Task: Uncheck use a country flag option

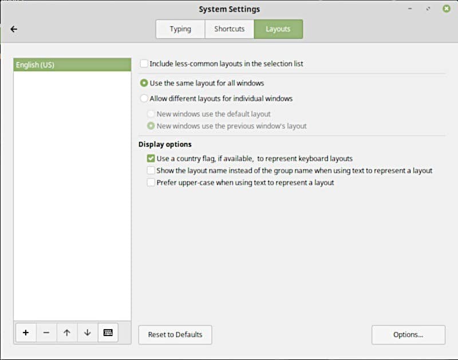Action: tap(151, 158)
